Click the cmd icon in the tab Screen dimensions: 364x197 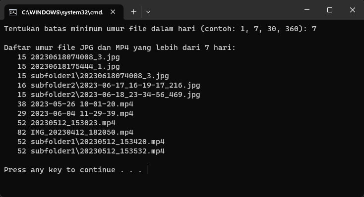pos(13,12)
